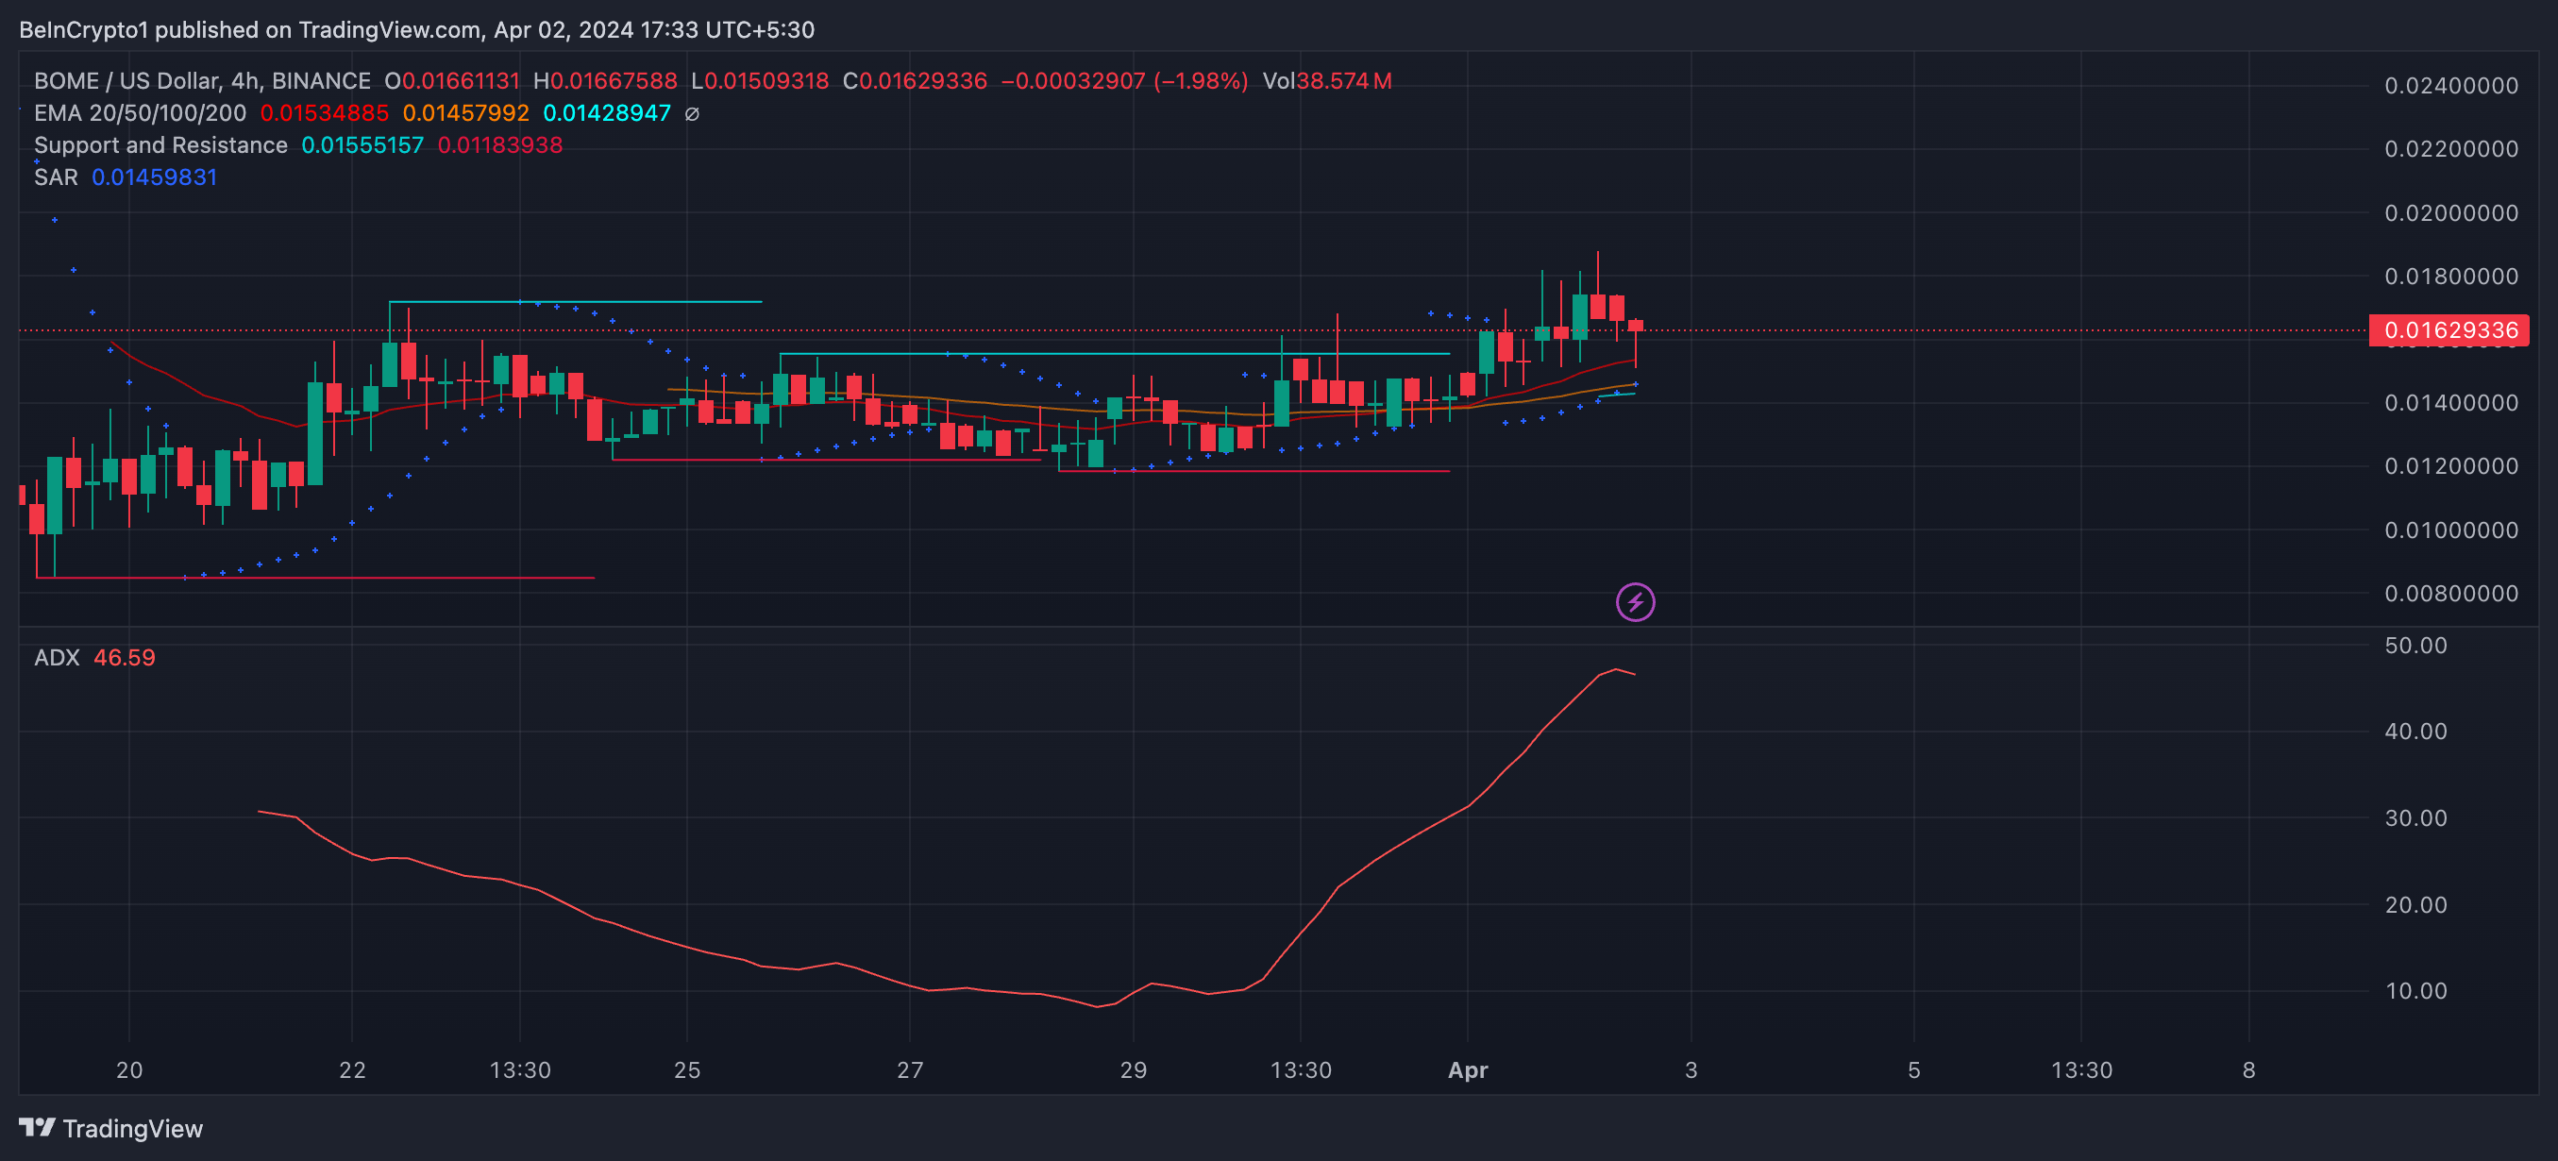Click the TradingView logo icon
Viewport: 2558px width, 1161px height.
point(37,1127)
